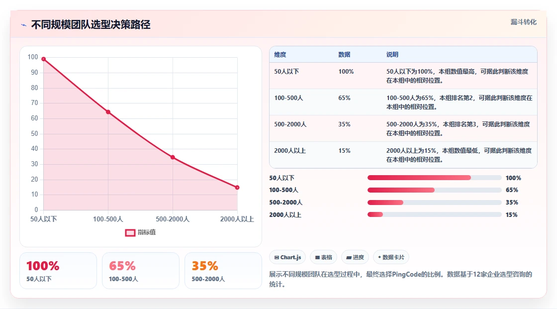Screen dimensions: 557x309
Task: Click the chart data point at 100-500人
Action: click(x=108, y=112)
